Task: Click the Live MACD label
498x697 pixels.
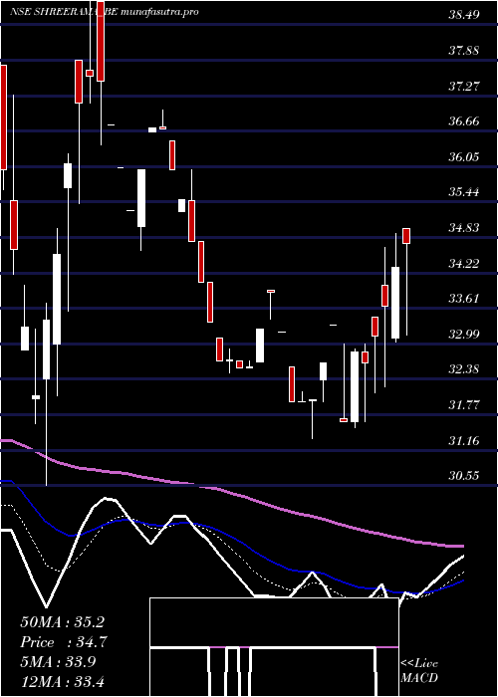Action: click(419, 671)
